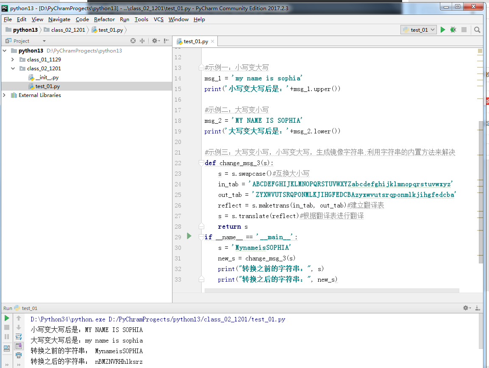Expand the class_01_1129 folder
Image resolution: width=489 pixels, height=368 pixels.
click(x=13, y=60)
